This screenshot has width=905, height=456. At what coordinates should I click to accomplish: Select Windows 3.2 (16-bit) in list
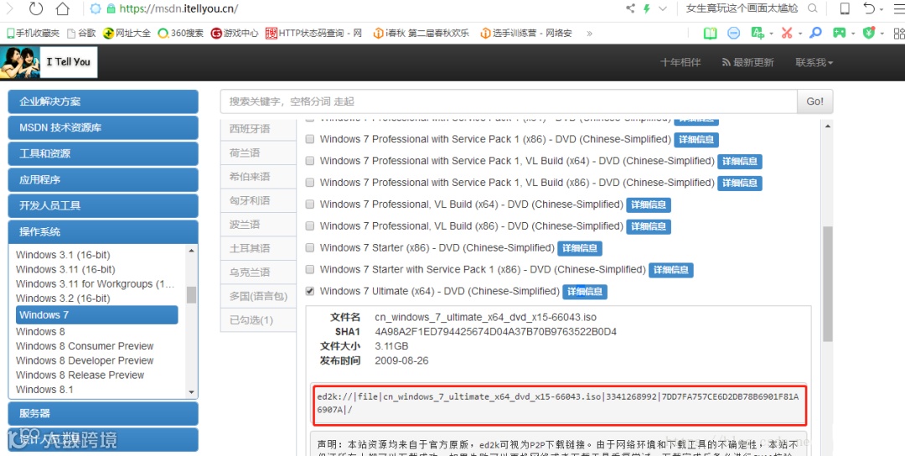(63, 298)
